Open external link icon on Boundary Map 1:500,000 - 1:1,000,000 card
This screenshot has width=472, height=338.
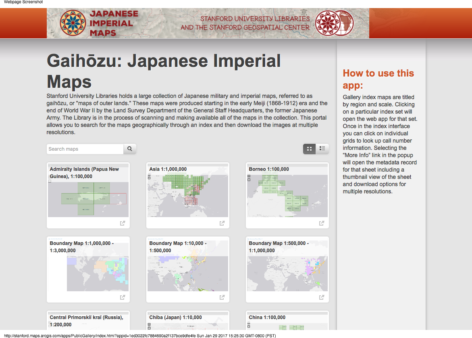[322, 297]
